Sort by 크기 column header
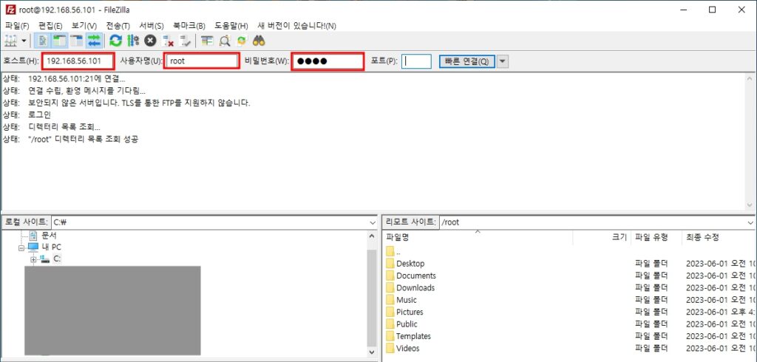Viewport: 757px width, 362px height. [602, 237]
